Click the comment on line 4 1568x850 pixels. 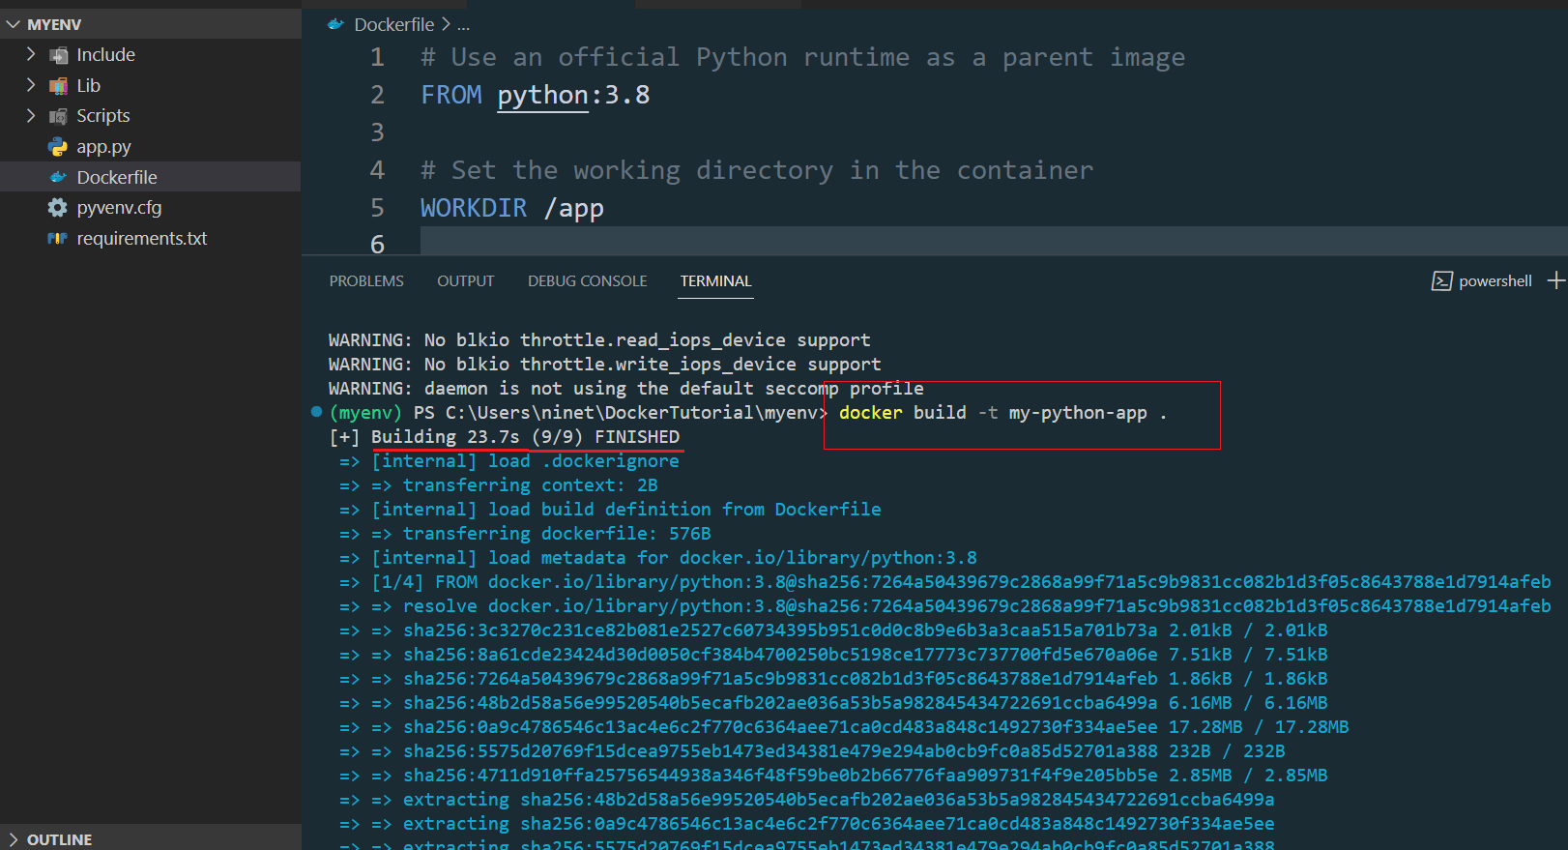[x=757, y=170]
